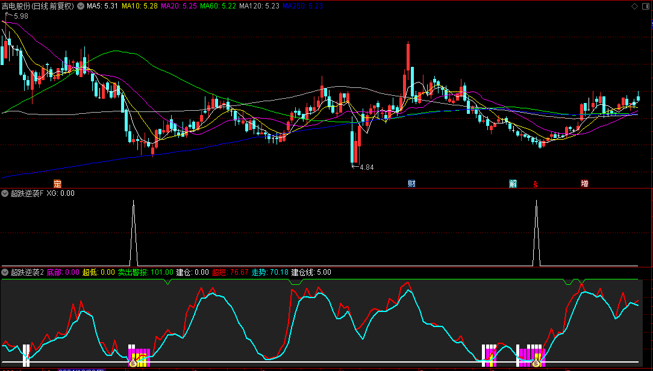Click the 5.98 highest price label
This screenshot has height=371, width=653.
click(20, 16)
